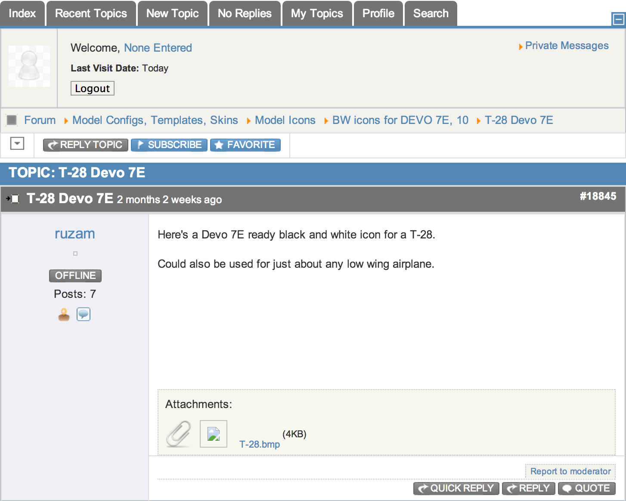Open the None Entered username link
The height and width of the screenshot is (501, 626).
158,48
